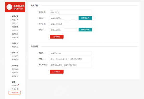
Task: Click the user avatar icon
Action: (9, 7)
